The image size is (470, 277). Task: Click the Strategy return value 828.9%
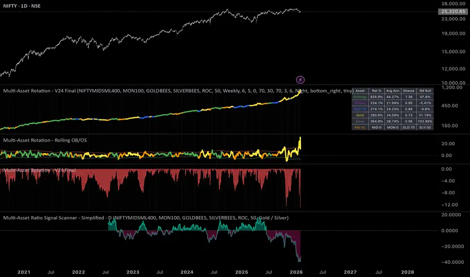(377, 97)
